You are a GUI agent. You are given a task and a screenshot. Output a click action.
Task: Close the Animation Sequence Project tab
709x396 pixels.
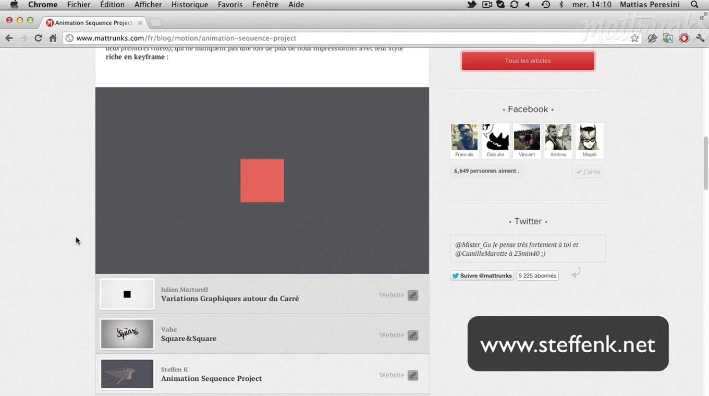140,23
